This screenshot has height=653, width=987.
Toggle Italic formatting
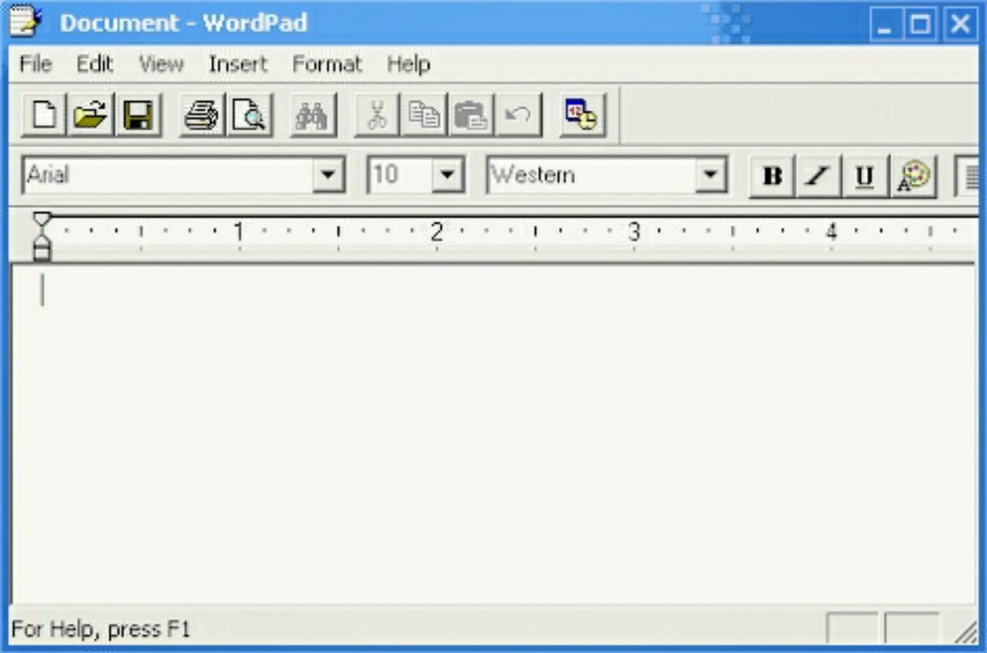[x=818, y=177]
